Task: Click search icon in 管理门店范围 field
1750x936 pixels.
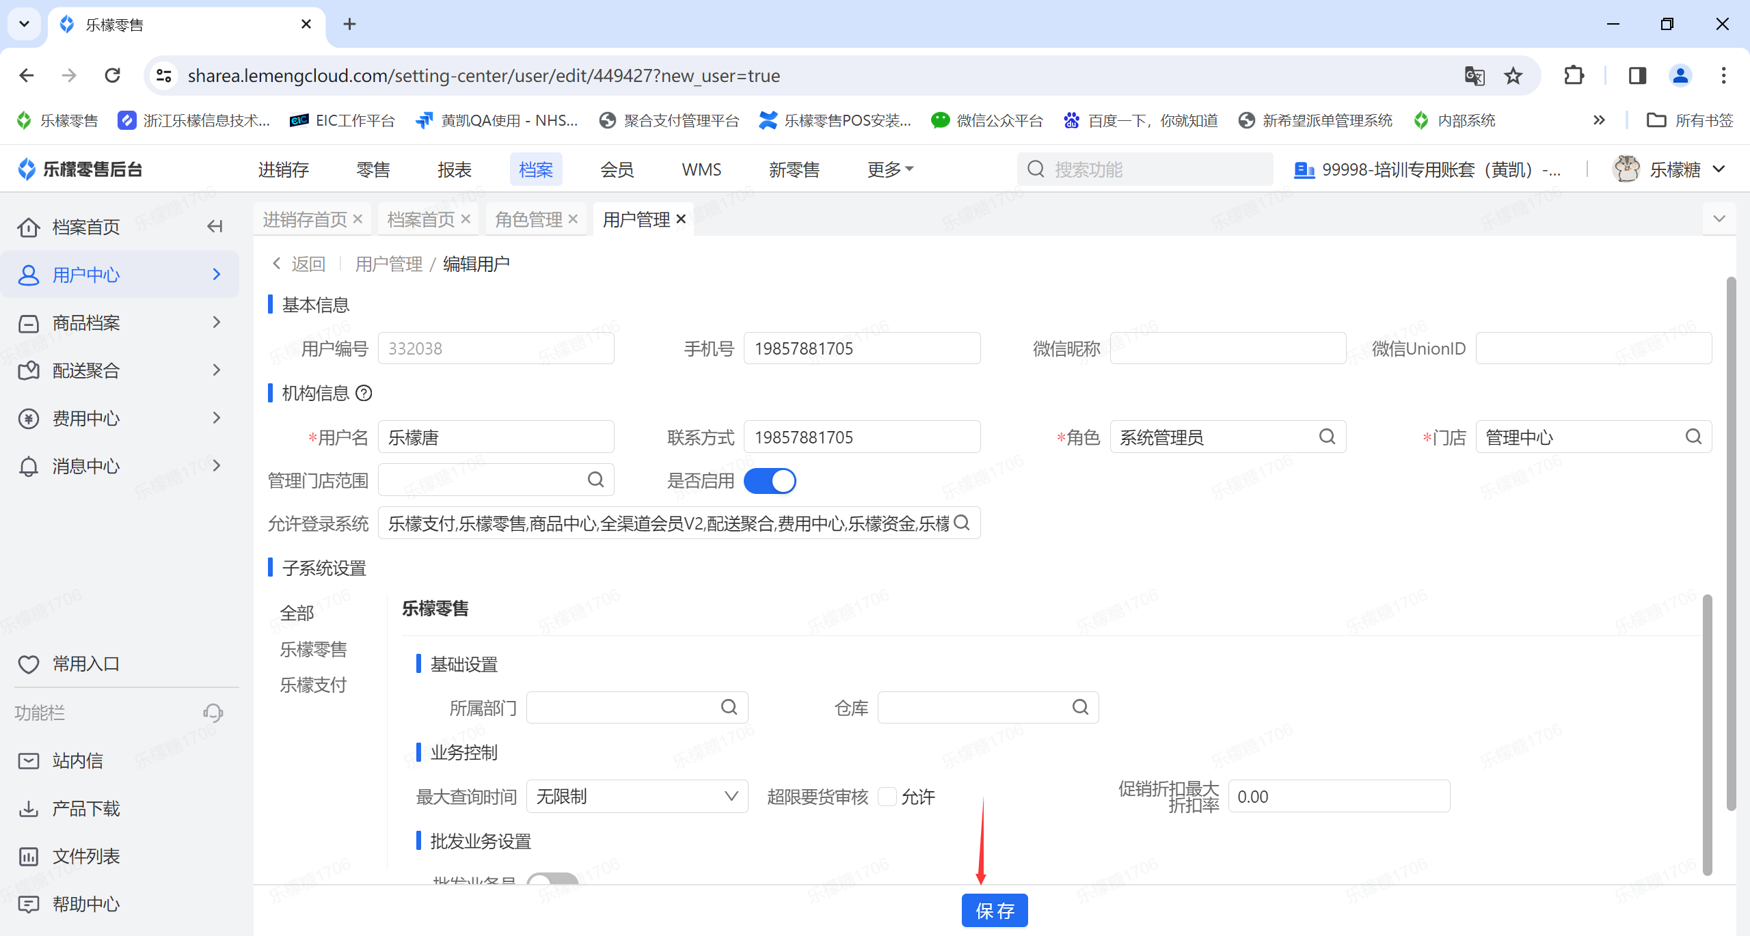Action: tap(595, 480)
